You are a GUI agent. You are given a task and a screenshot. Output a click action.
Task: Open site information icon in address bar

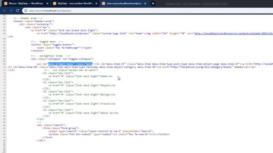(x=26, y=11)
